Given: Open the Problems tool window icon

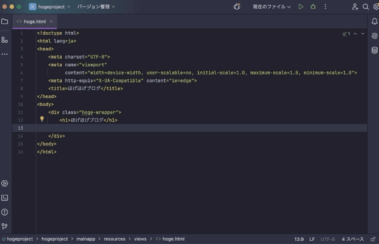Looking at the screenshot, I should 4,212.
